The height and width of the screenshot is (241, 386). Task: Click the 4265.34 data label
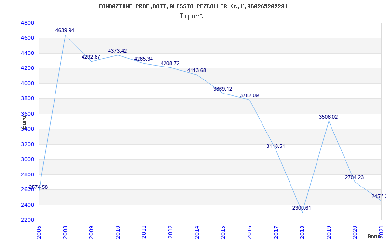[143, 59]
